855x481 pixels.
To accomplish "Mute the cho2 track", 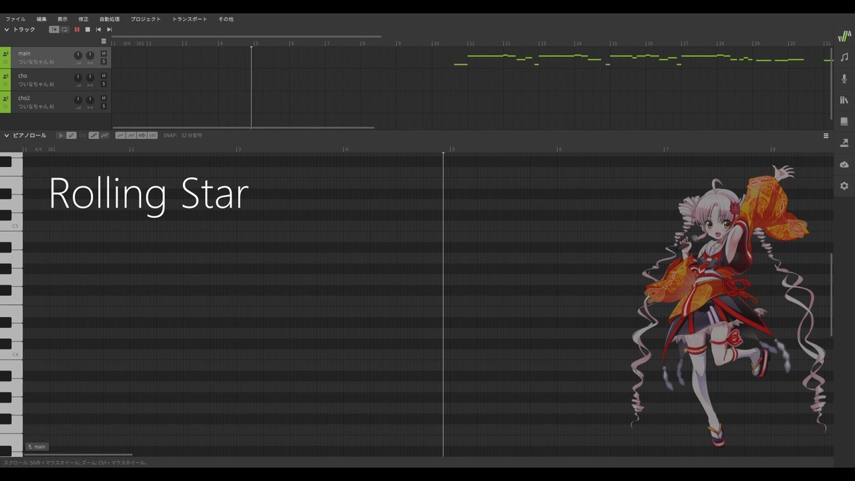I will (104, 98).
